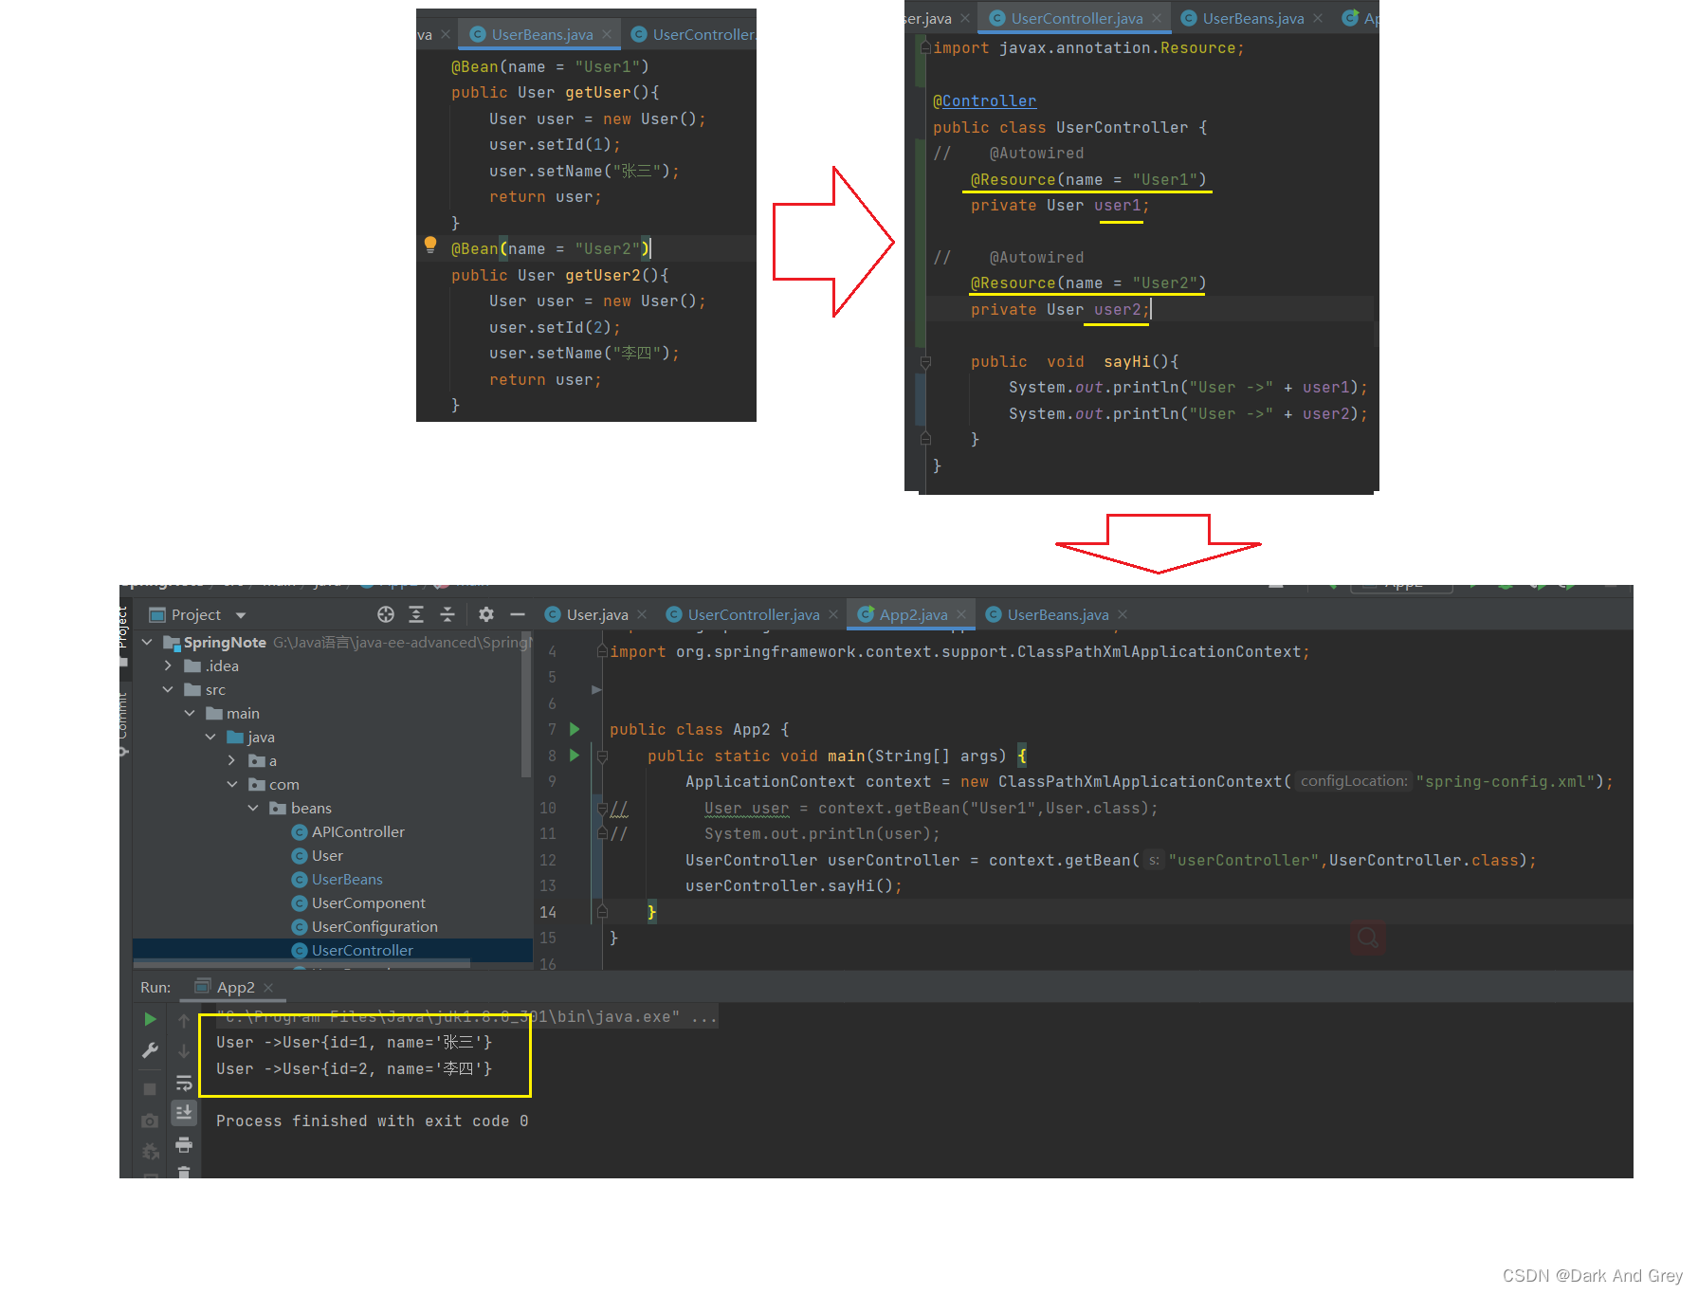This screenshot has height=1294, width=1698.
Task: Close App2.java tab in the bottom IDE
Action: click(x=961, y=614)
